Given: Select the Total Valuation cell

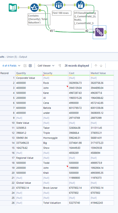Looking at the screenshot, I should click(x=55, y=203).
